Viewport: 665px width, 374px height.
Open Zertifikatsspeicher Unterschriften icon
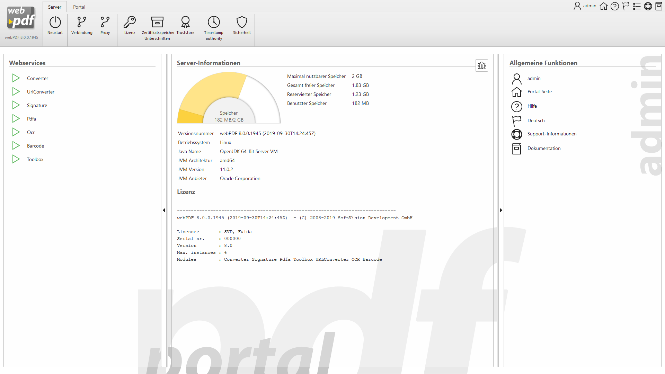pyautogui.click(x=157, y=23)
